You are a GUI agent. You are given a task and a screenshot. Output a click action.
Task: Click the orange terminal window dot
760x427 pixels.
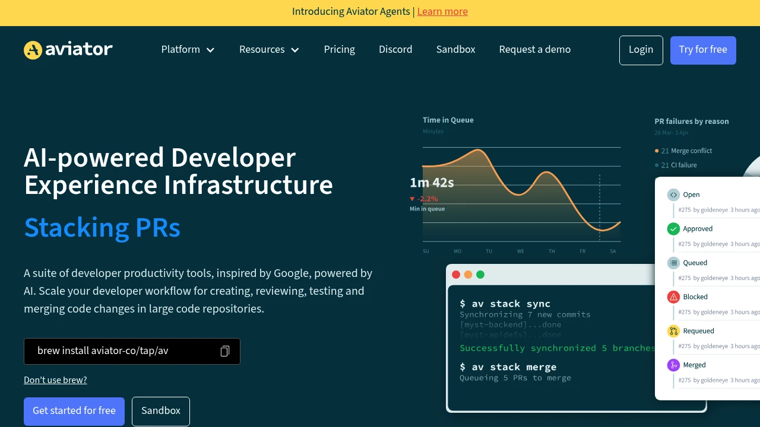468,275
